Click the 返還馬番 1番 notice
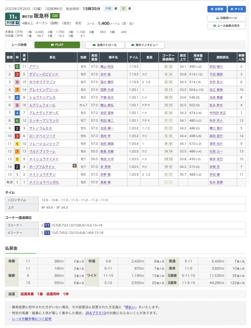This screenshot has width=251, height=328. pyautogui.click(x=32, y=294)
